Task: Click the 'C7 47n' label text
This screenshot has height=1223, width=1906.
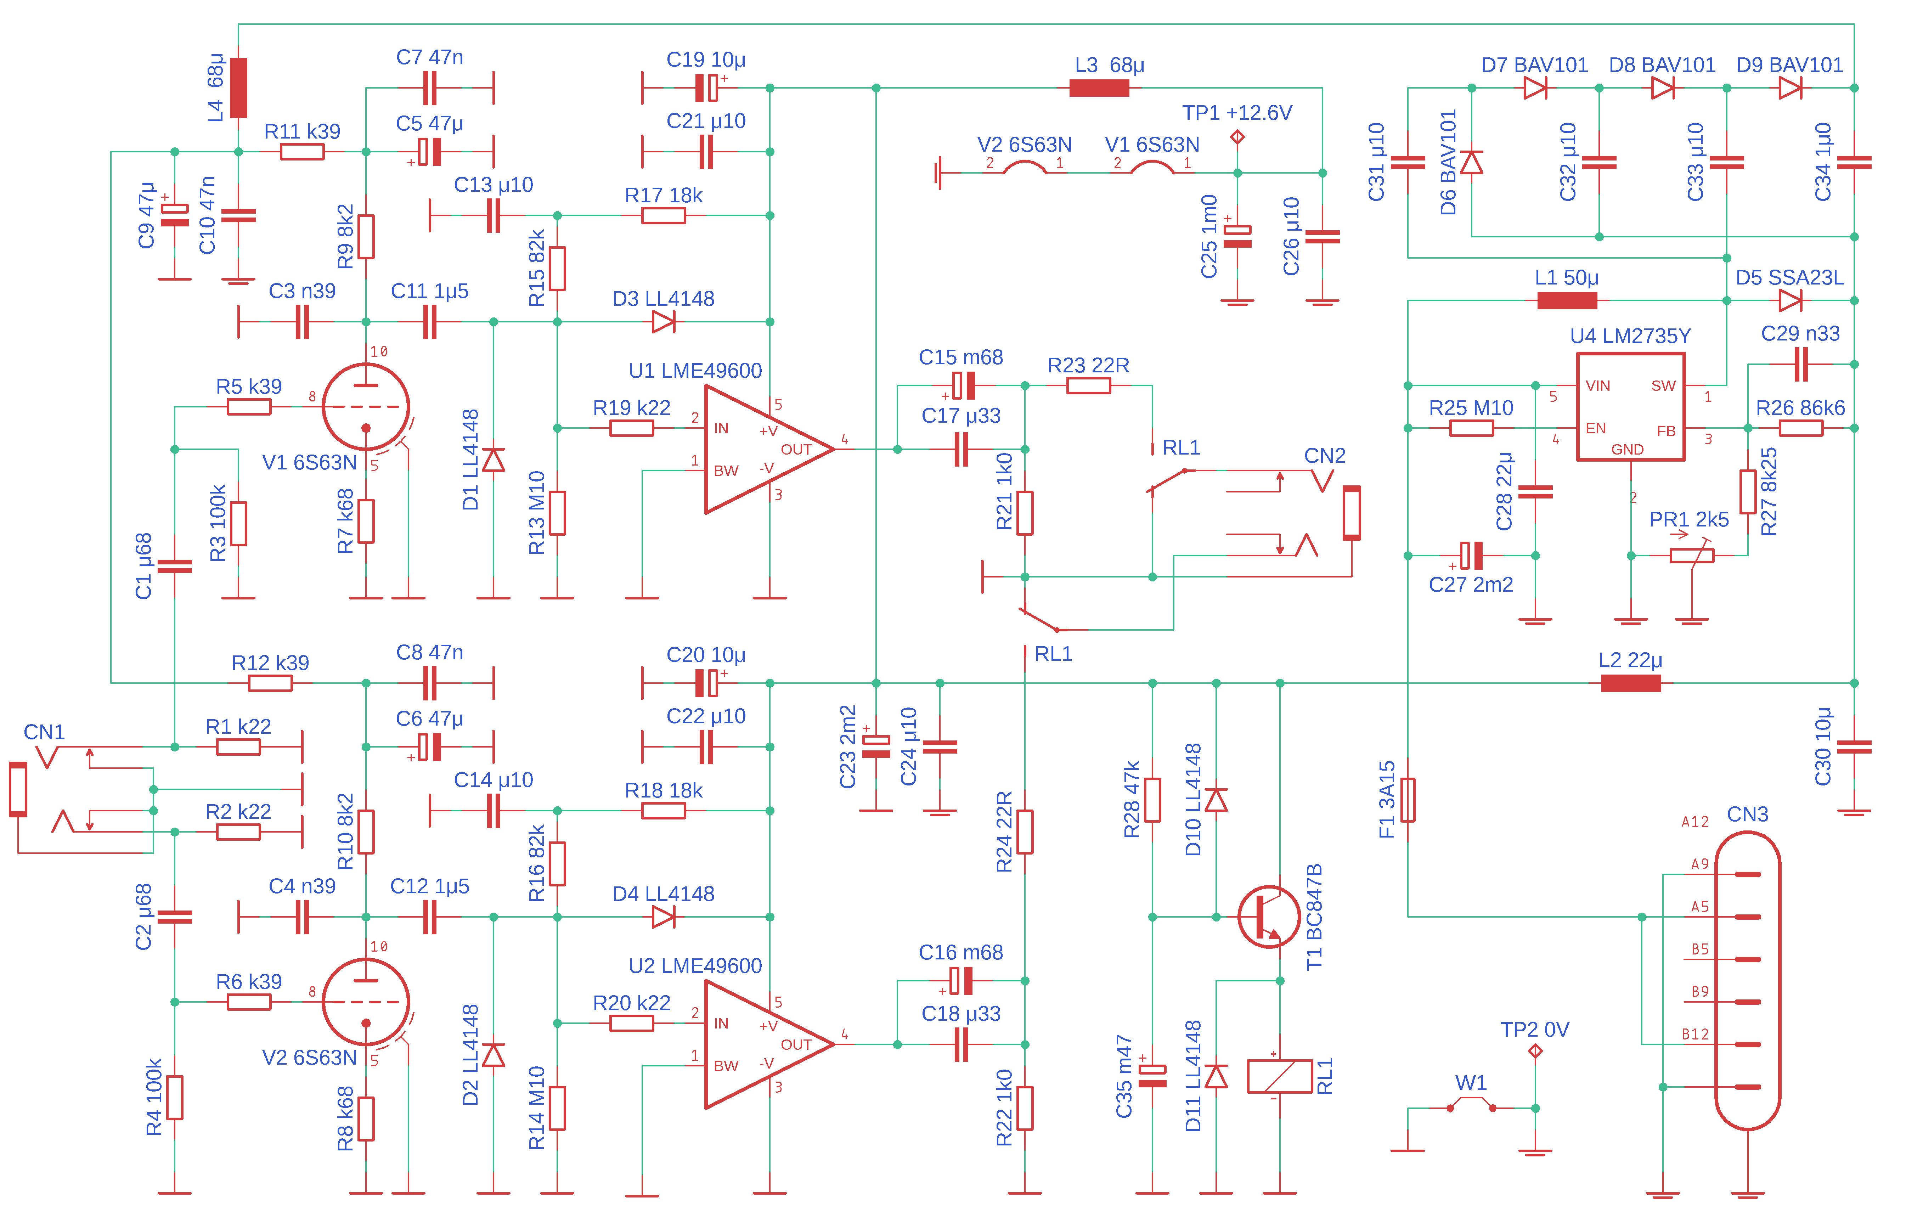Action: click(x=430, y=57)
